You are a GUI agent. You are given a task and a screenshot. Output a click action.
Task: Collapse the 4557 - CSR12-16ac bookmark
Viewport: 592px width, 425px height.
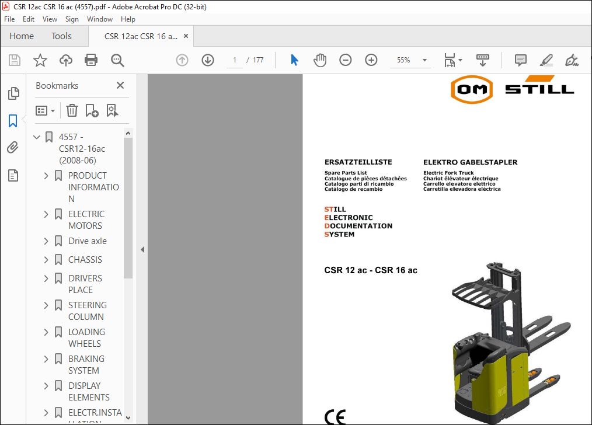click(37, 137)
